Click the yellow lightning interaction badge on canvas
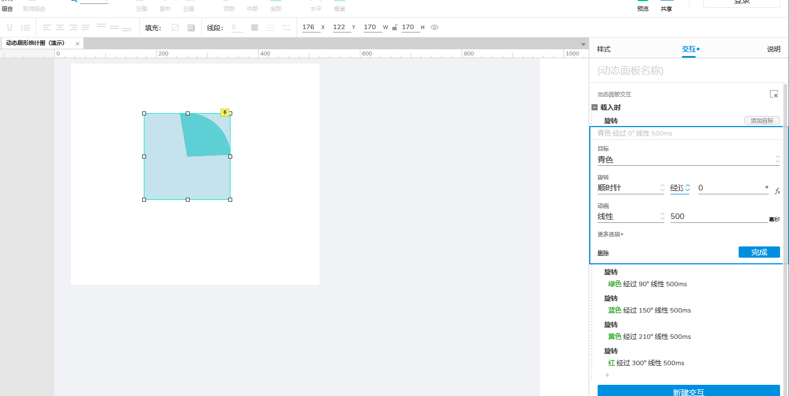The image size is (789, 396). (x=225, y=113)
